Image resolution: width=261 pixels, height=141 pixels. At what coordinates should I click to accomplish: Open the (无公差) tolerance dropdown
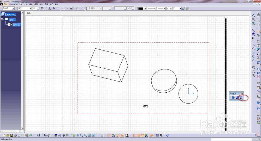pos(101,8)
